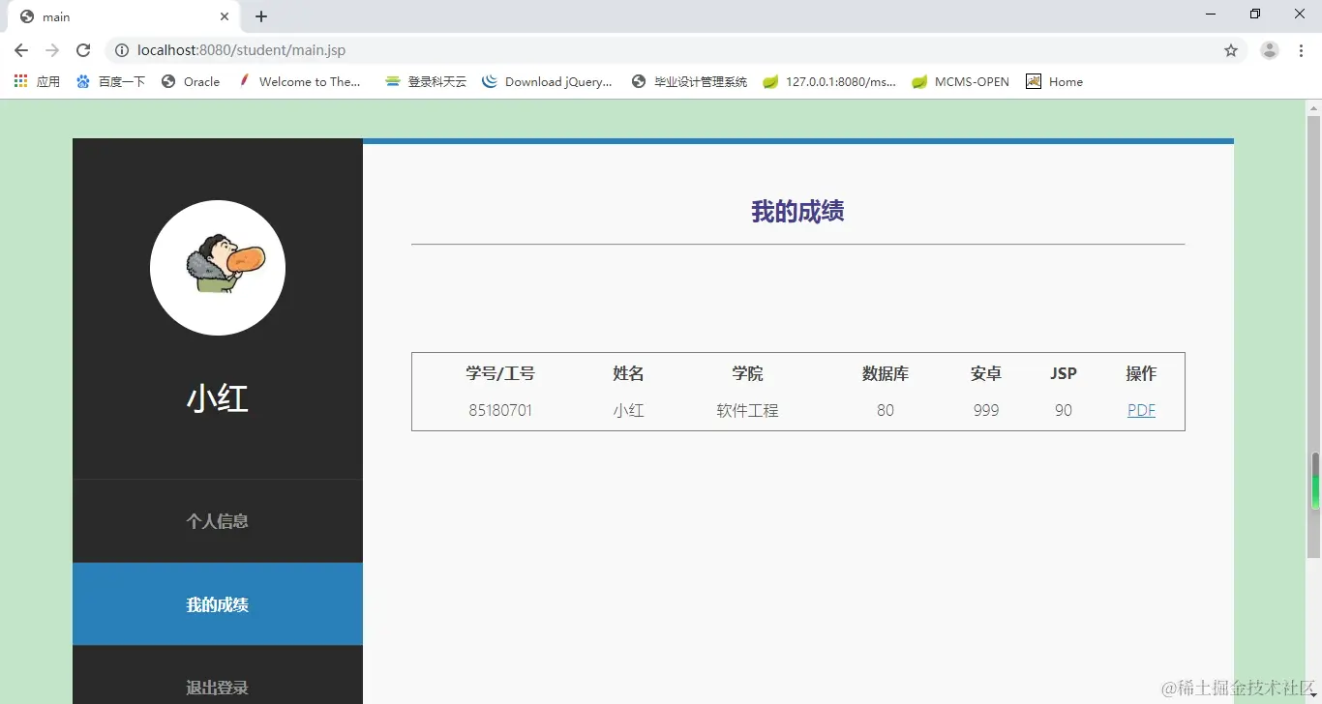Image resolution: width=1322 pixels, height=704 pixels.
Task: Open the Chrome customize menu with three dots
Action: pyautogui.click(x=1302, y=50)
